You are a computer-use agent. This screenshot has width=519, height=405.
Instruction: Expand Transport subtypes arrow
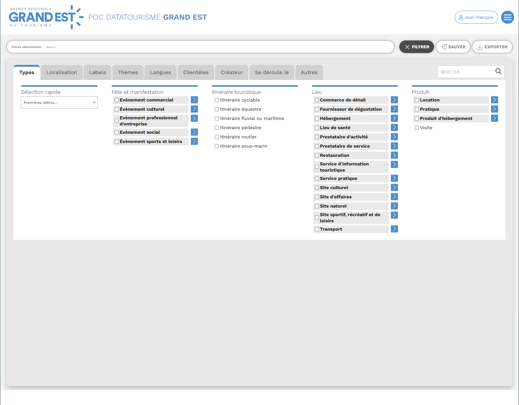pyautogui.click(x=394, y=229)
